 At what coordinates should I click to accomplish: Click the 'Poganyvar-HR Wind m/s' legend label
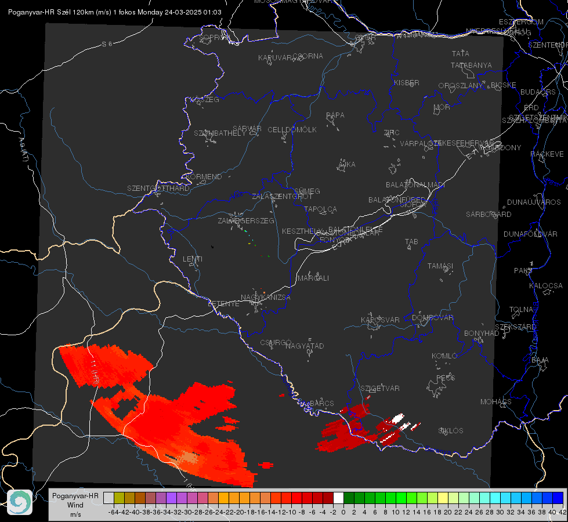click(75, 505)
